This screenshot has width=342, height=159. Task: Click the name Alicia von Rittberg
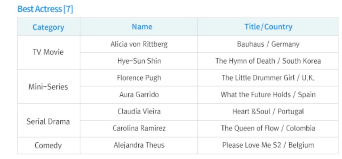click(x=139, y=44)
